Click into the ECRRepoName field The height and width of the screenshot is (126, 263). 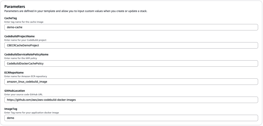[131, 82]
